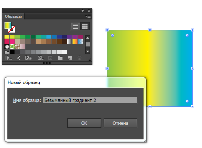The width and height of the screenshot is (202, 148).
Task: Click the swatches scrollbar thumb
Action: 88,44
